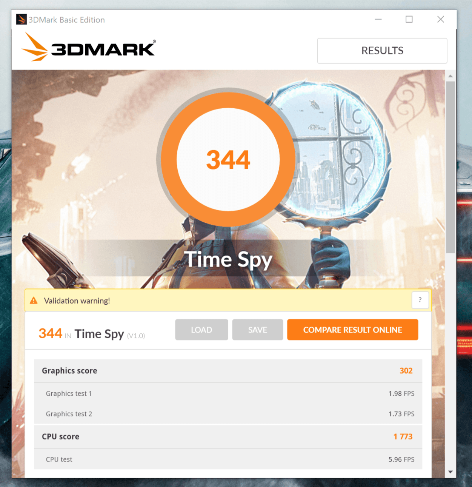
Task: Click the CPU test row
Action: click(228, 459)
